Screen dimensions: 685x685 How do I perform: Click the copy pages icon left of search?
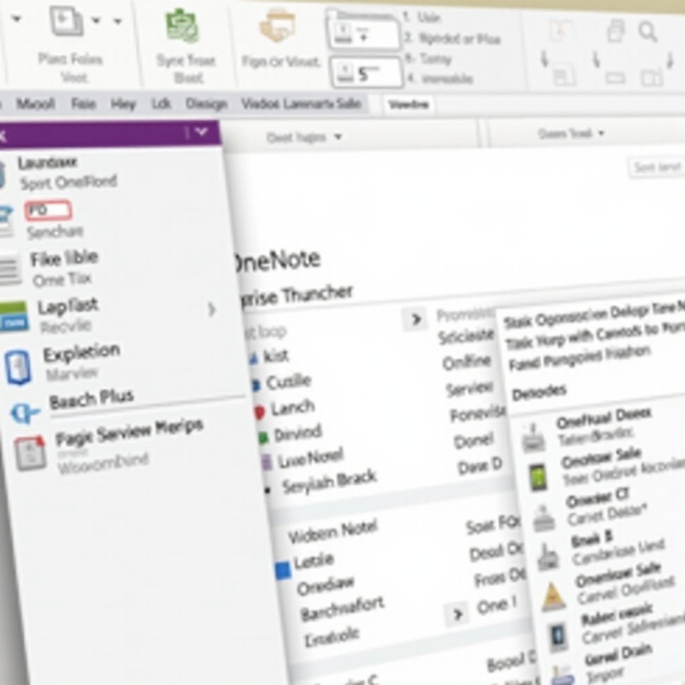click(615, 31)
